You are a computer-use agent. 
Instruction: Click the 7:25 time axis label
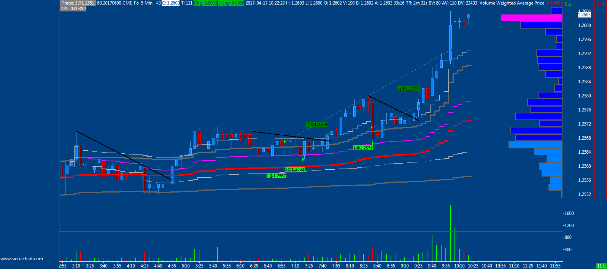(309, 266)
